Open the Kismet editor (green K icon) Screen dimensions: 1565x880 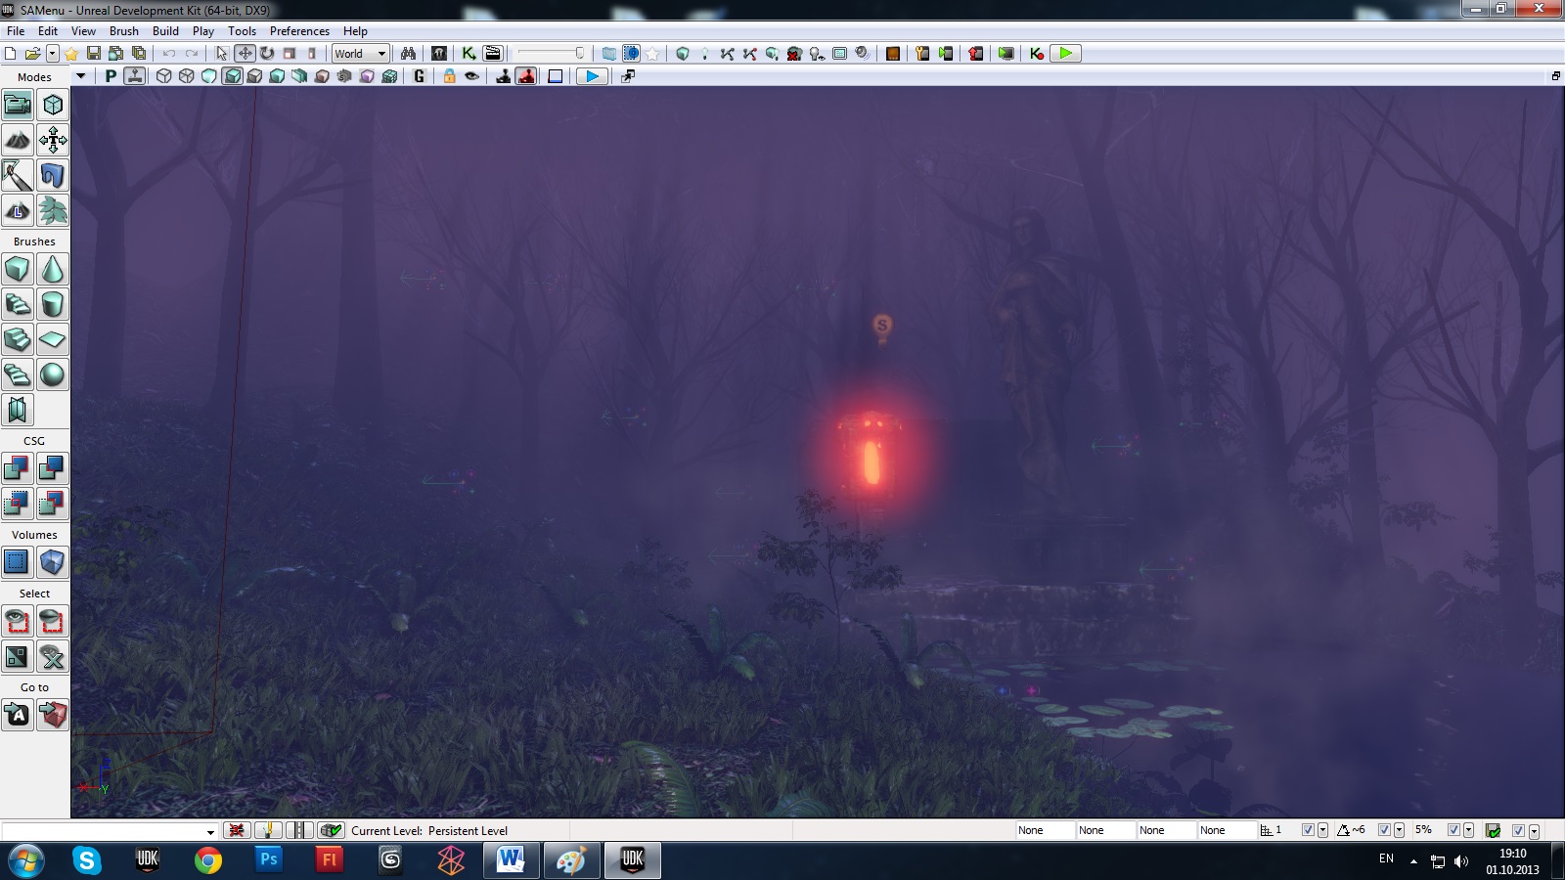coord(469,54)
